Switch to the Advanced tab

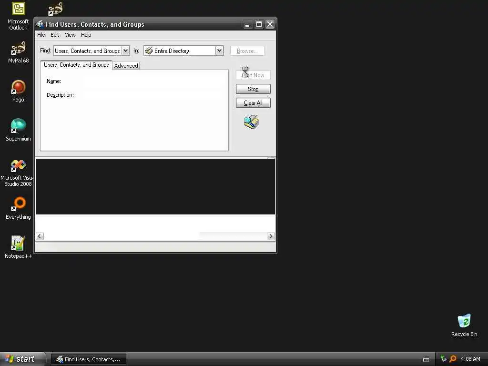click(126, 66)
